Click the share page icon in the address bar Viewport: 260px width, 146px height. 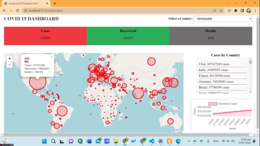pos(214,11)
